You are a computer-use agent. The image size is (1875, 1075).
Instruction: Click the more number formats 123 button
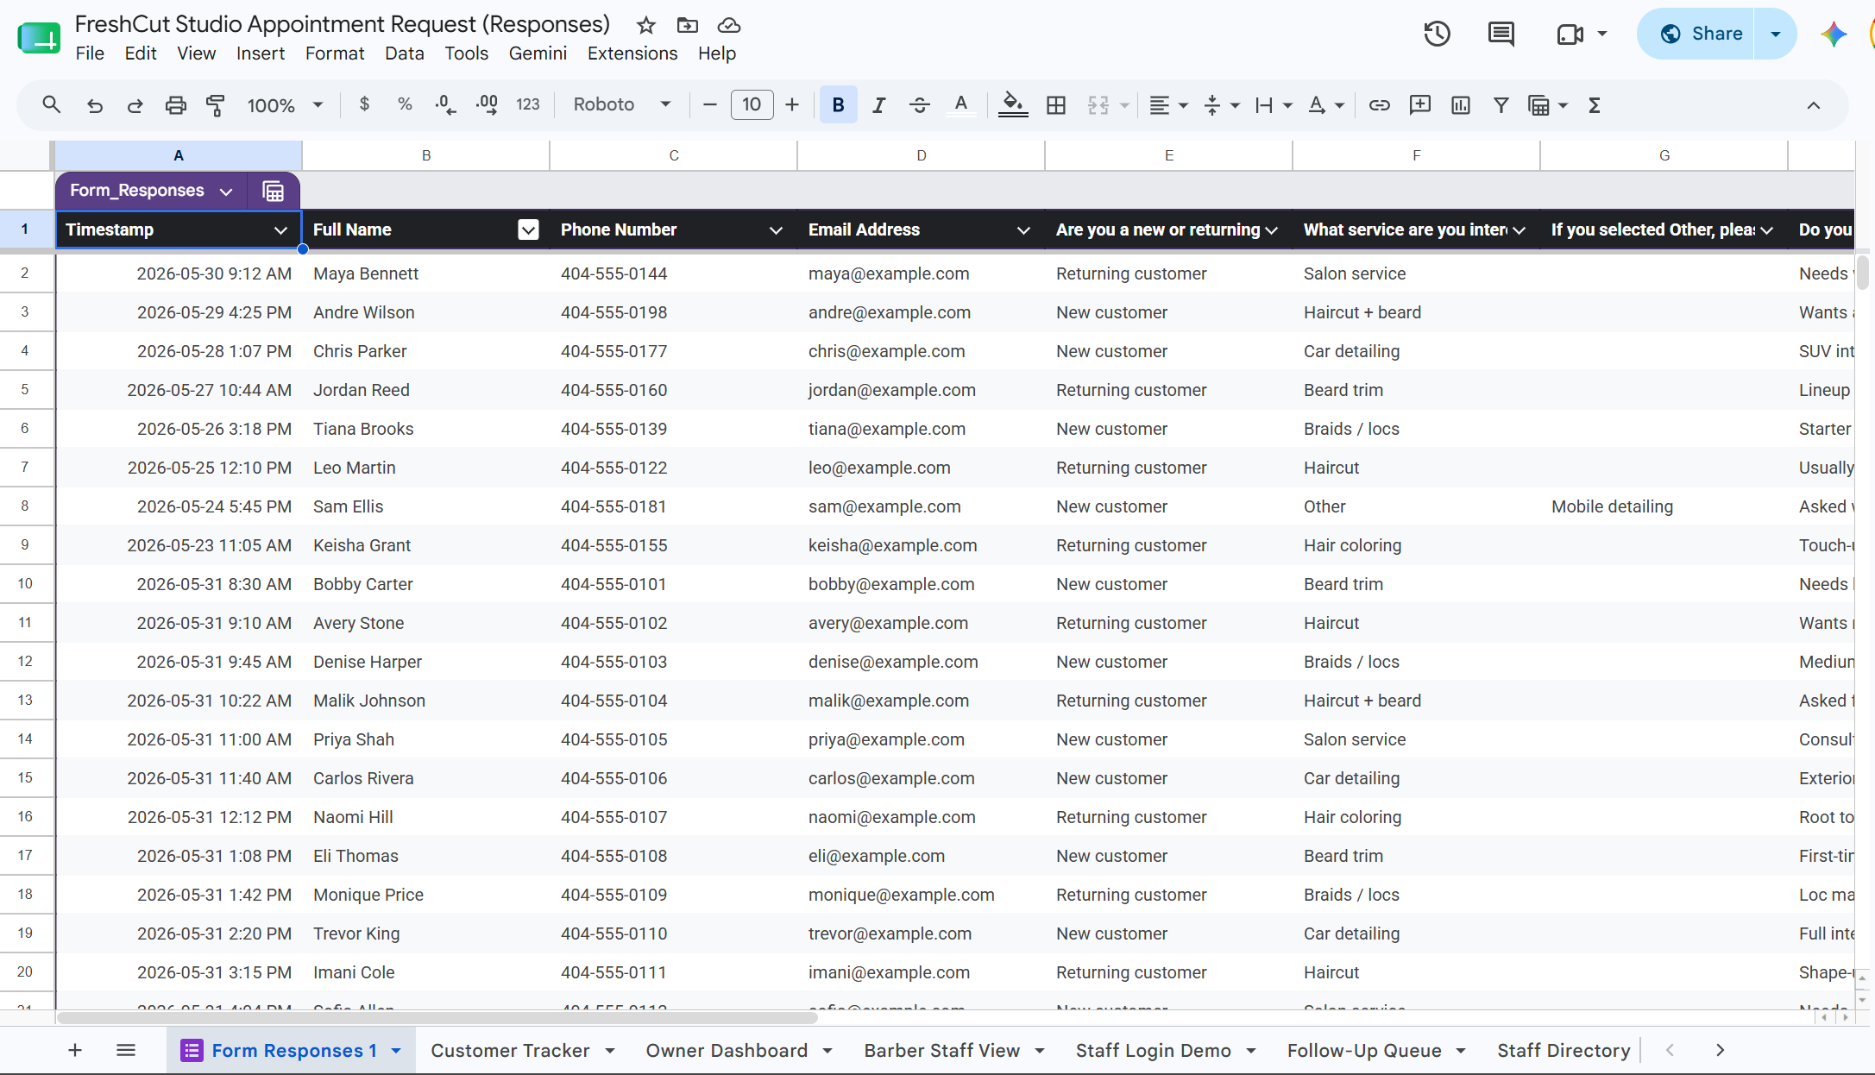tap(527, 104)
